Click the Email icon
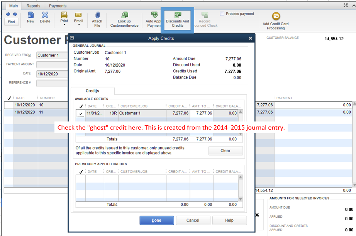This screenshot has height=236, width=356. 78,15
